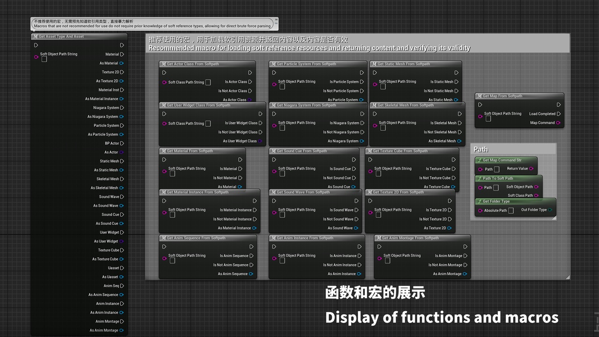Click the BP Actor exec output pin
The image size is (599, 337).
(122, 143)
